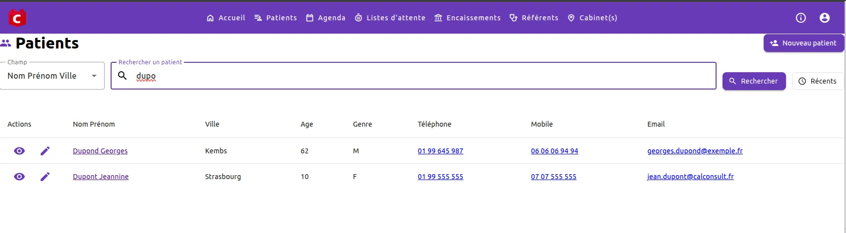Expand the Champ dropdown Nom Prénom Ville
This screenshot has width=846, height=233.
pyautogui.click(x=52, y=76)
